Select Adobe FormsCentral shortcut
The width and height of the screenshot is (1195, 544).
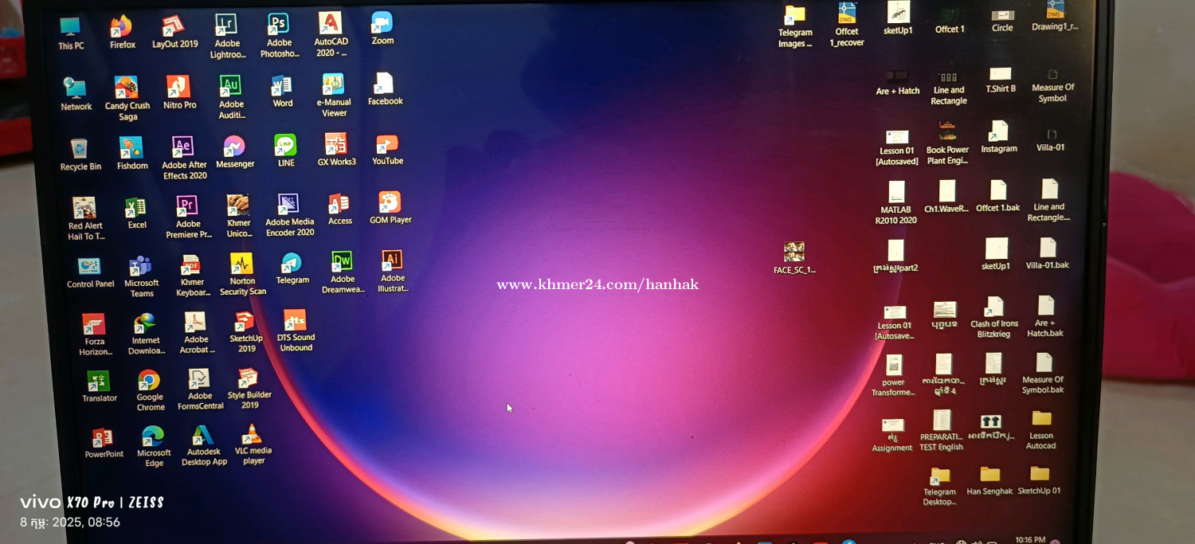point(200,389)
